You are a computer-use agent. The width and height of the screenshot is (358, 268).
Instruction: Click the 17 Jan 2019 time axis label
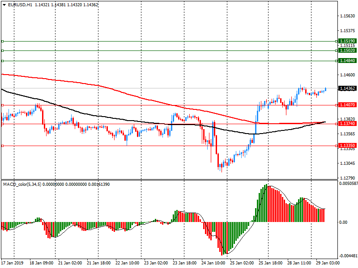[12, 263]
